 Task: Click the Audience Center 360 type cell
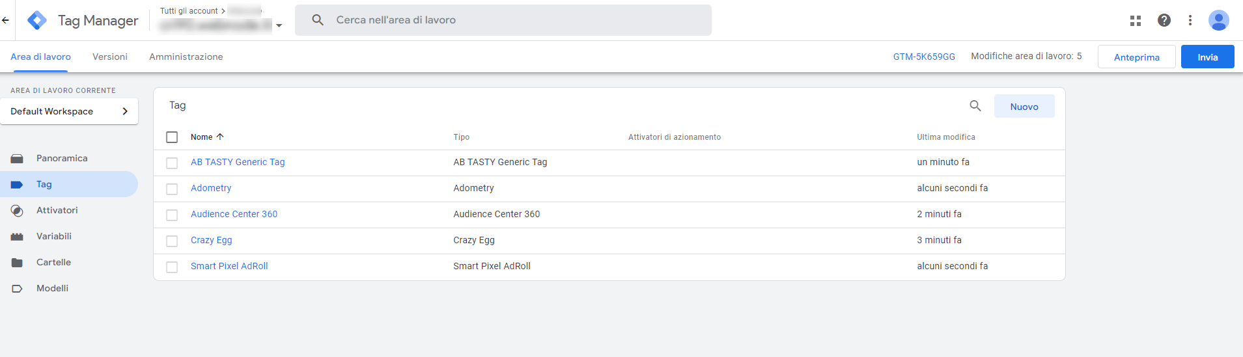click(x=497, y=214)
